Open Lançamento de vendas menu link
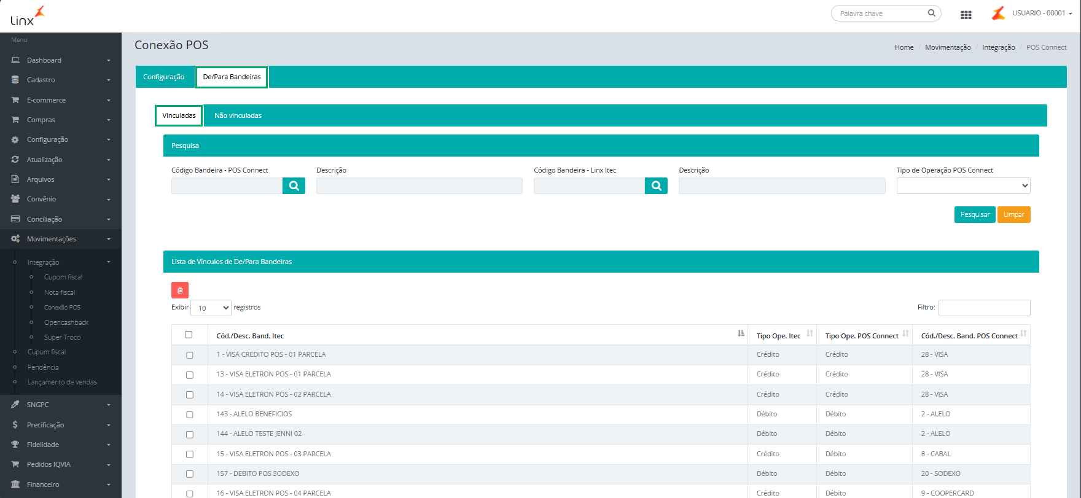 coord(62,382)
